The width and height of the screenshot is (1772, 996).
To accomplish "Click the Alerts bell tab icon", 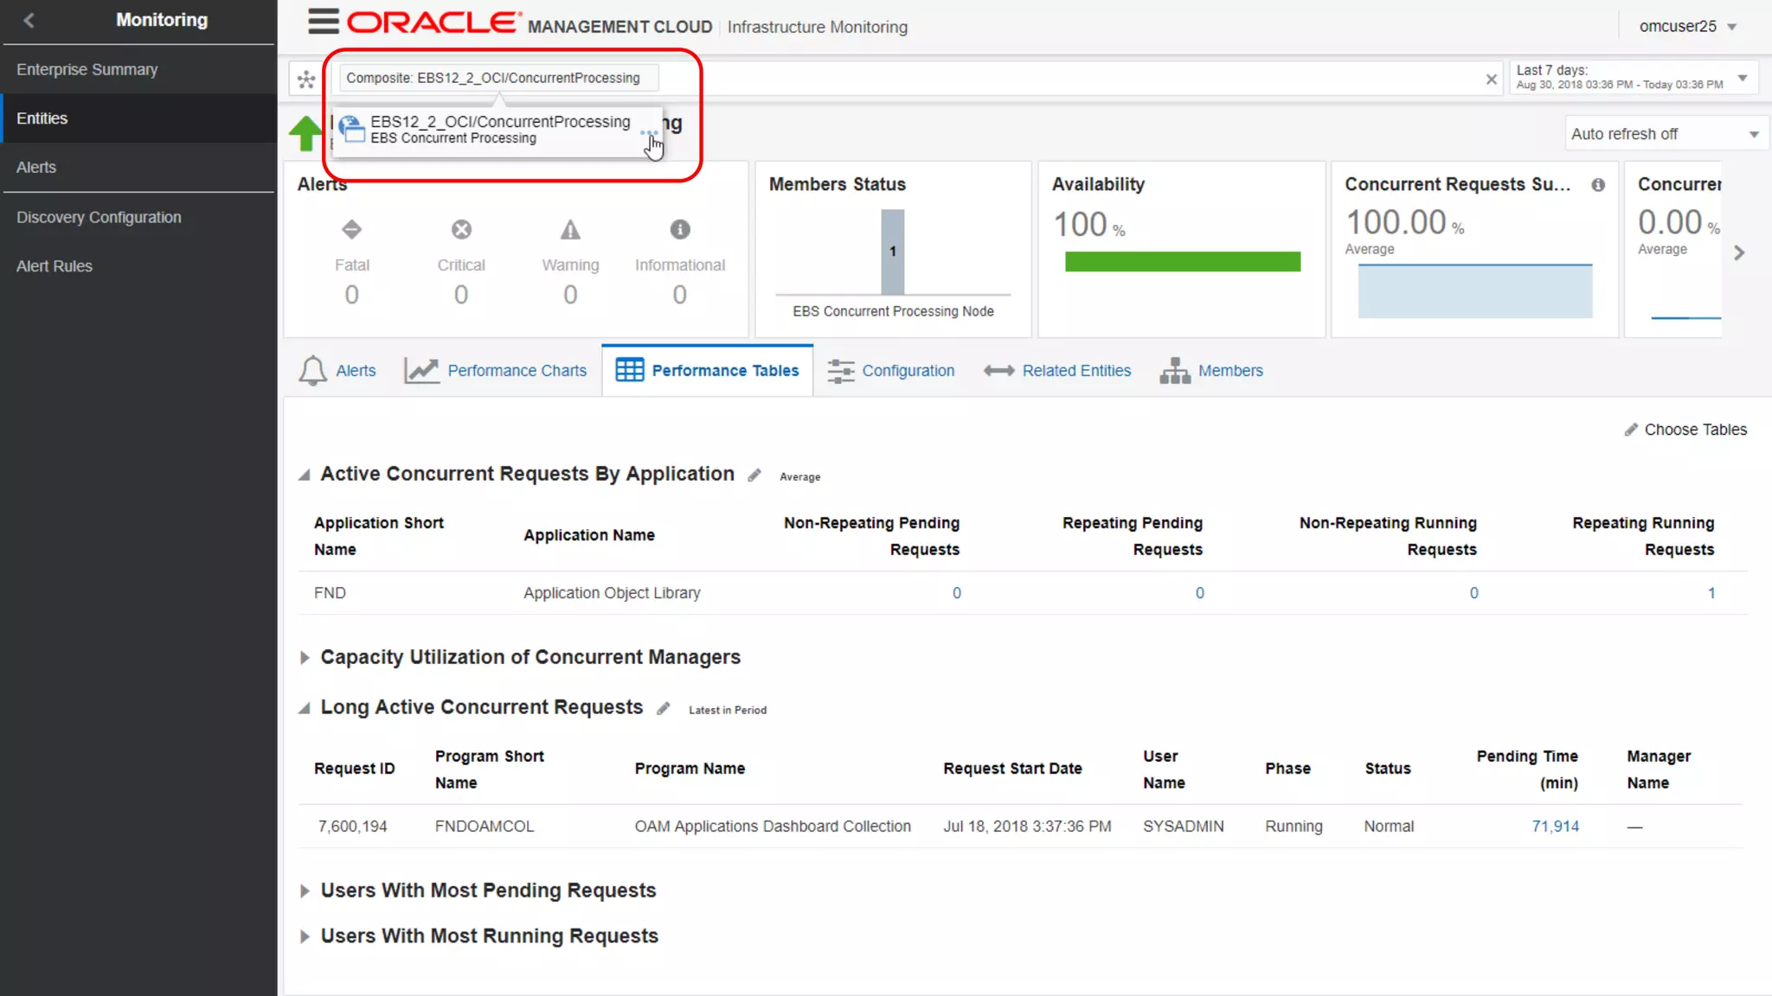I will coord(312,371).
